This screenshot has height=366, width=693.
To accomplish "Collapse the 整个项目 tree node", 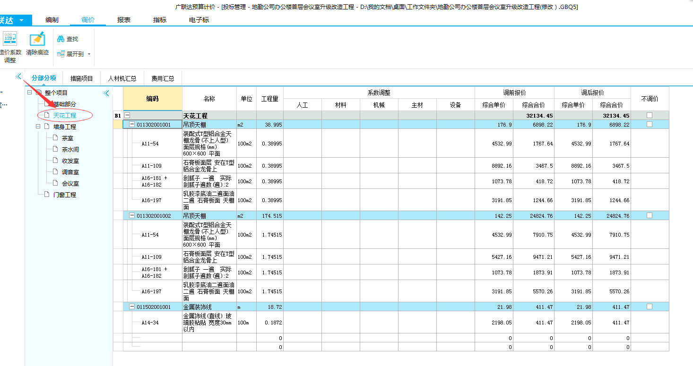I will pyautogui.click(x=30, y=93).
